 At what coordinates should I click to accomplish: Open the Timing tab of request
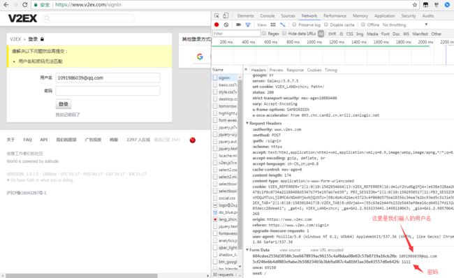click(330, 70)
